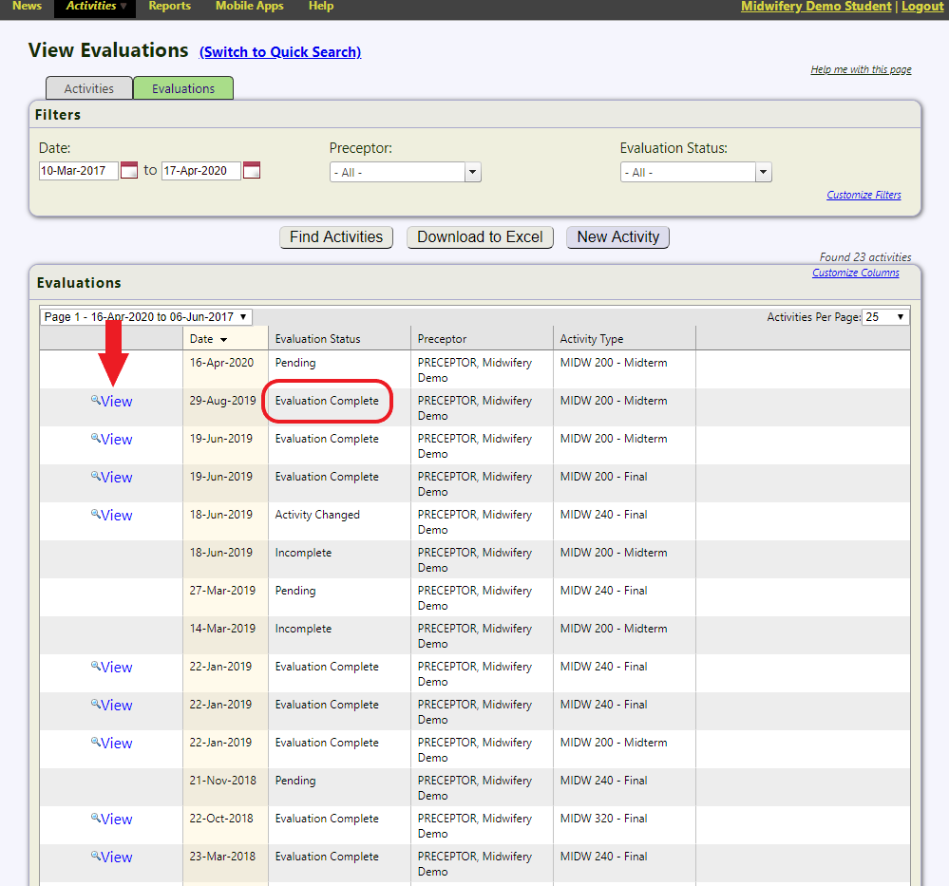Image resolution: width=949 pixels, height=886 pixels.
Task: Click the Find Activities button
Action: coord(336,237)
